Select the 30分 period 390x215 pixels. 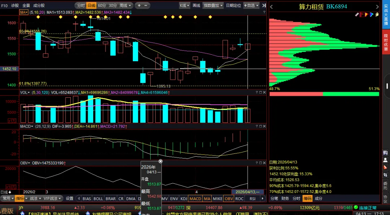113,5
